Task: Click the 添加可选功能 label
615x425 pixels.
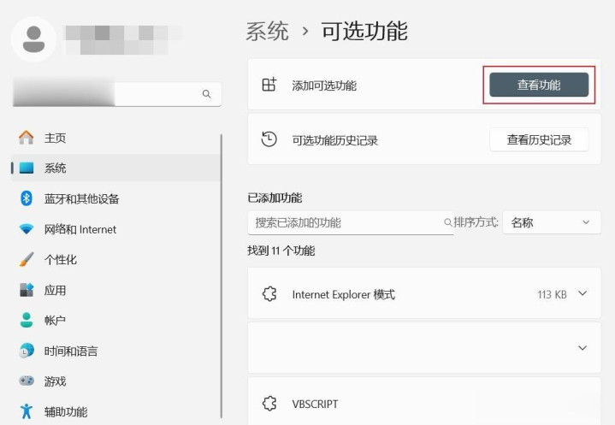Action: click(x=324, y=86)
